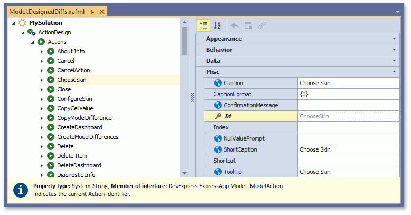This screenshot has width=411, height=215.
Task: Collapse the Misc property category
Action: (394, 72)
